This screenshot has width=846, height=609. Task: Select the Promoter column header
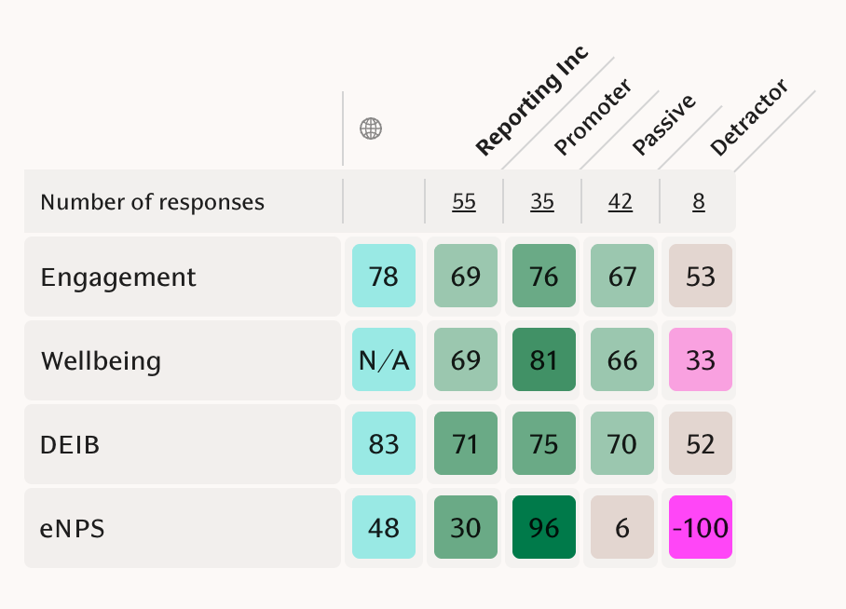593,117
